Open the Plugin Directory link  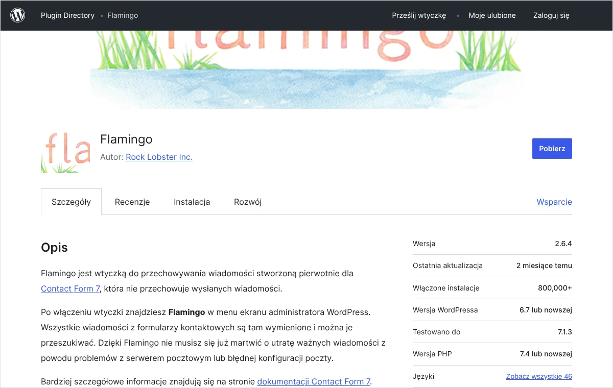click(67, 15)
